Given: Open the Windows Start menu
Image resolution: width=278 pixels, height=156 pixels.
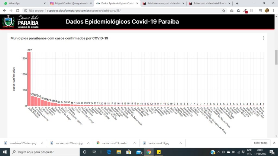Looking at the screenshot, I should (x=5, y=152).
